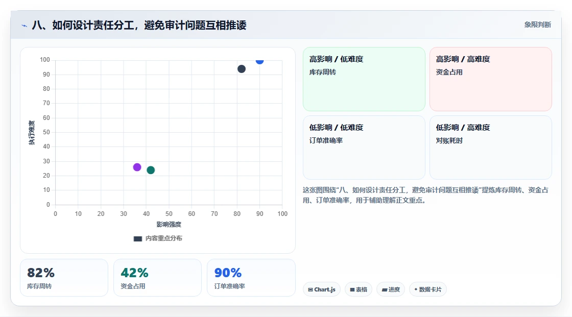Viewport: 572px width, 317px height.
Task: Click the 影响强度 x-axis label
Action: (169, 224)
